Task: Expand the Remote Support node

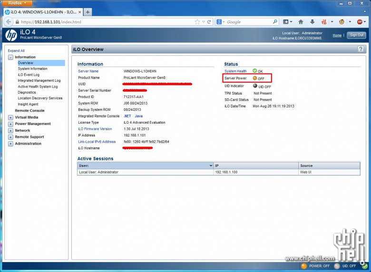Action: coord(10,137)
